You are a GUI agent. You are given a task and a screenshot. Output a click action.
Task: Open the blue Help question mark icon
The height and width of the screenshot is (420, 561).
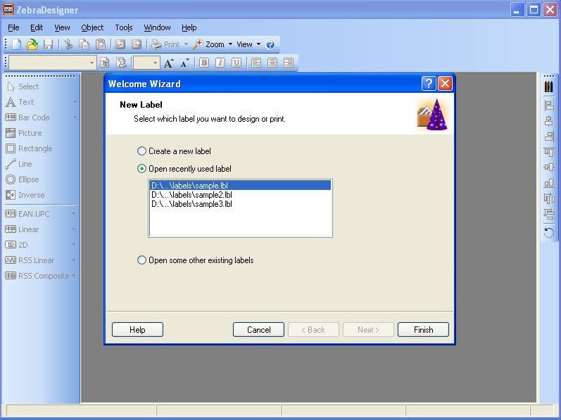pyautogui.click(x=270, y=44)
